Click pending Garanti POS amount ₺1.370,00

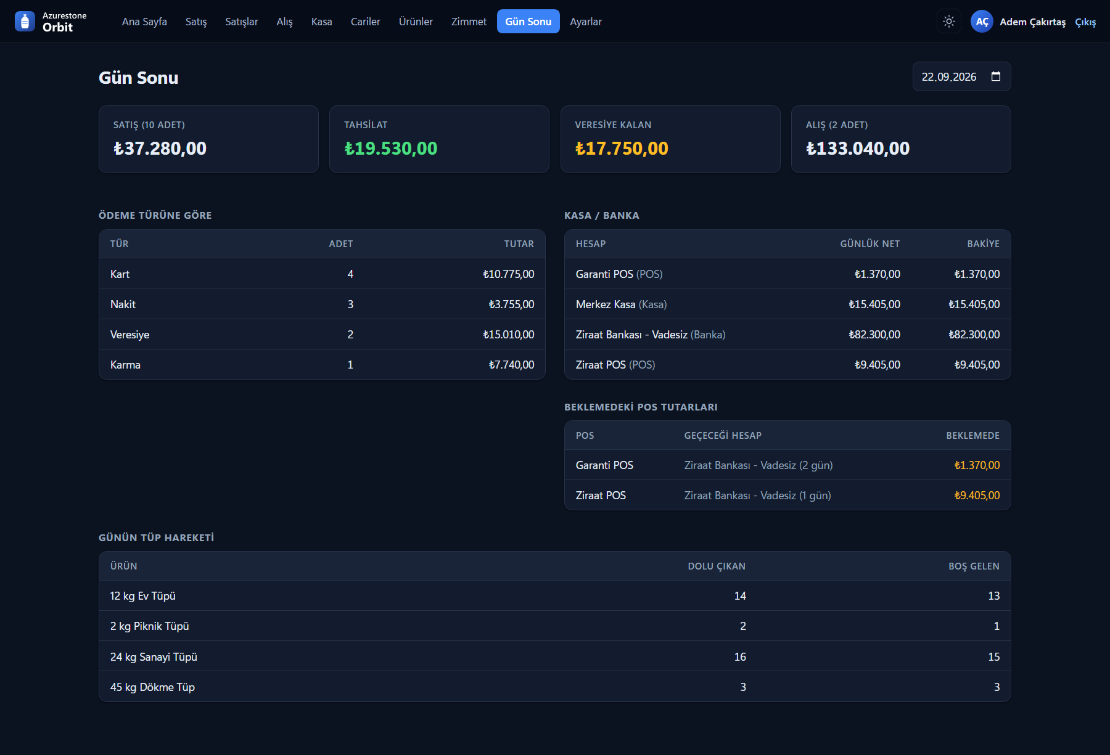977,465
